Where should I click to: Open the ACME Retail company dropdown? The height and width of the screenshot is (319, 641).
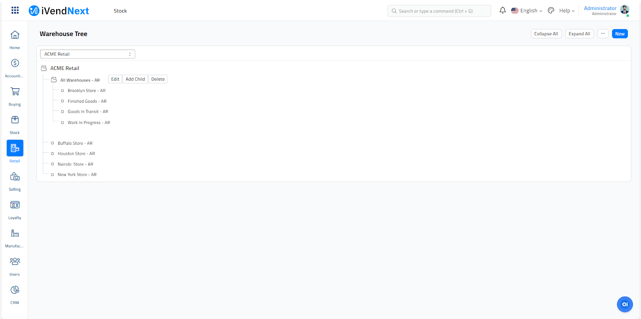(x=87, y=54)
